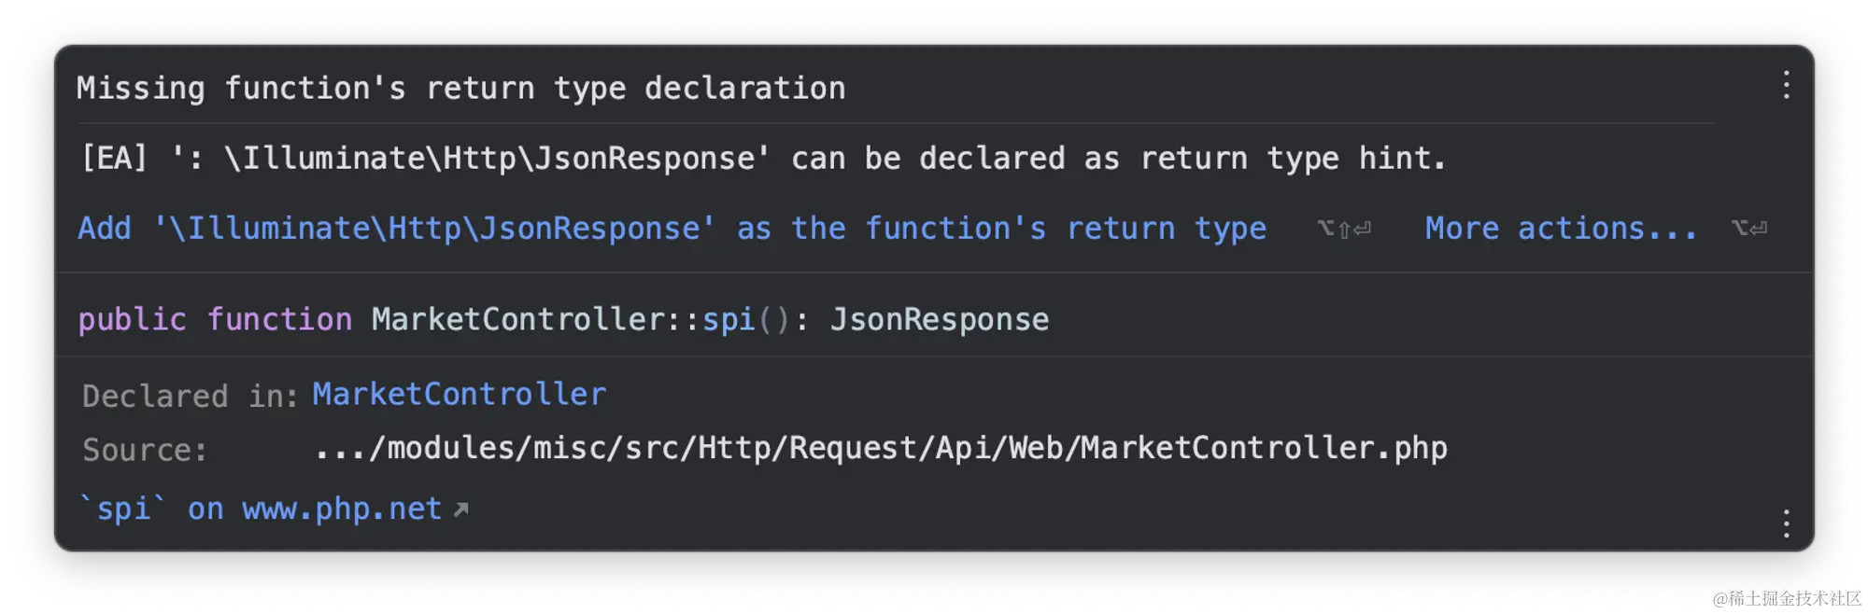This screenshot has width=1868, height=614.
Task: Click the Option-Shift-Enter shortcut hint
Action: (1344, 229)
